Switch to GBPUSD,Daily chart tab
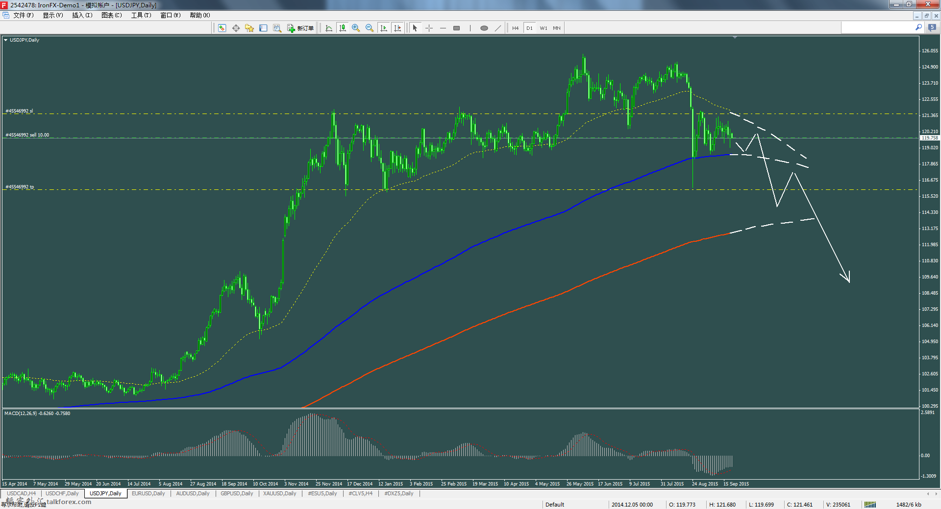Screen dimensions: 941x509 (x=237, y=493)
